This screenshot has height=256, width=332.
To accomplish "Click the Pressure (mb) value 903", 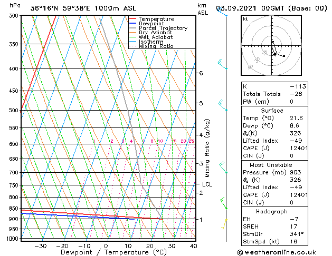I will 296,172.
